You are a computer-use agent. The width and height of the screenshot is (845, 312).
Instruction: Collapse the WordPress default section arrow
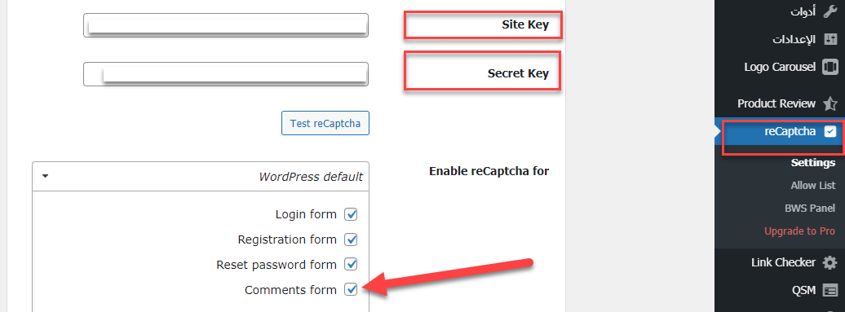pyautogui.click(x=46, y=176)
